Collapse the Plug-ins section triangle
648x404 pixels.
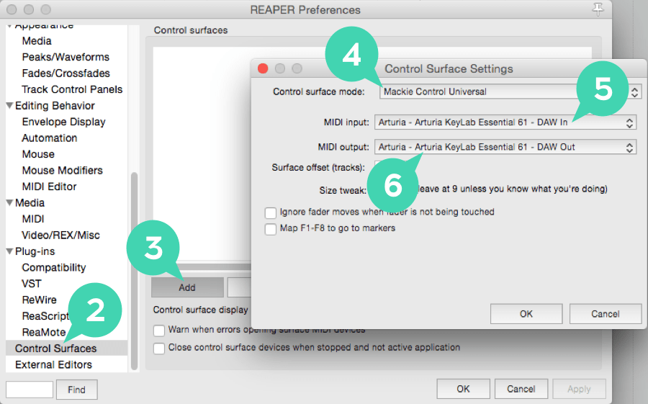click(x=9, y=251)
